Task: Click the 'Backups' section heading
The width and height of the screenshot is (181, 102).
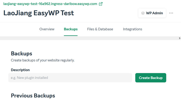Action: click(21, 54)
